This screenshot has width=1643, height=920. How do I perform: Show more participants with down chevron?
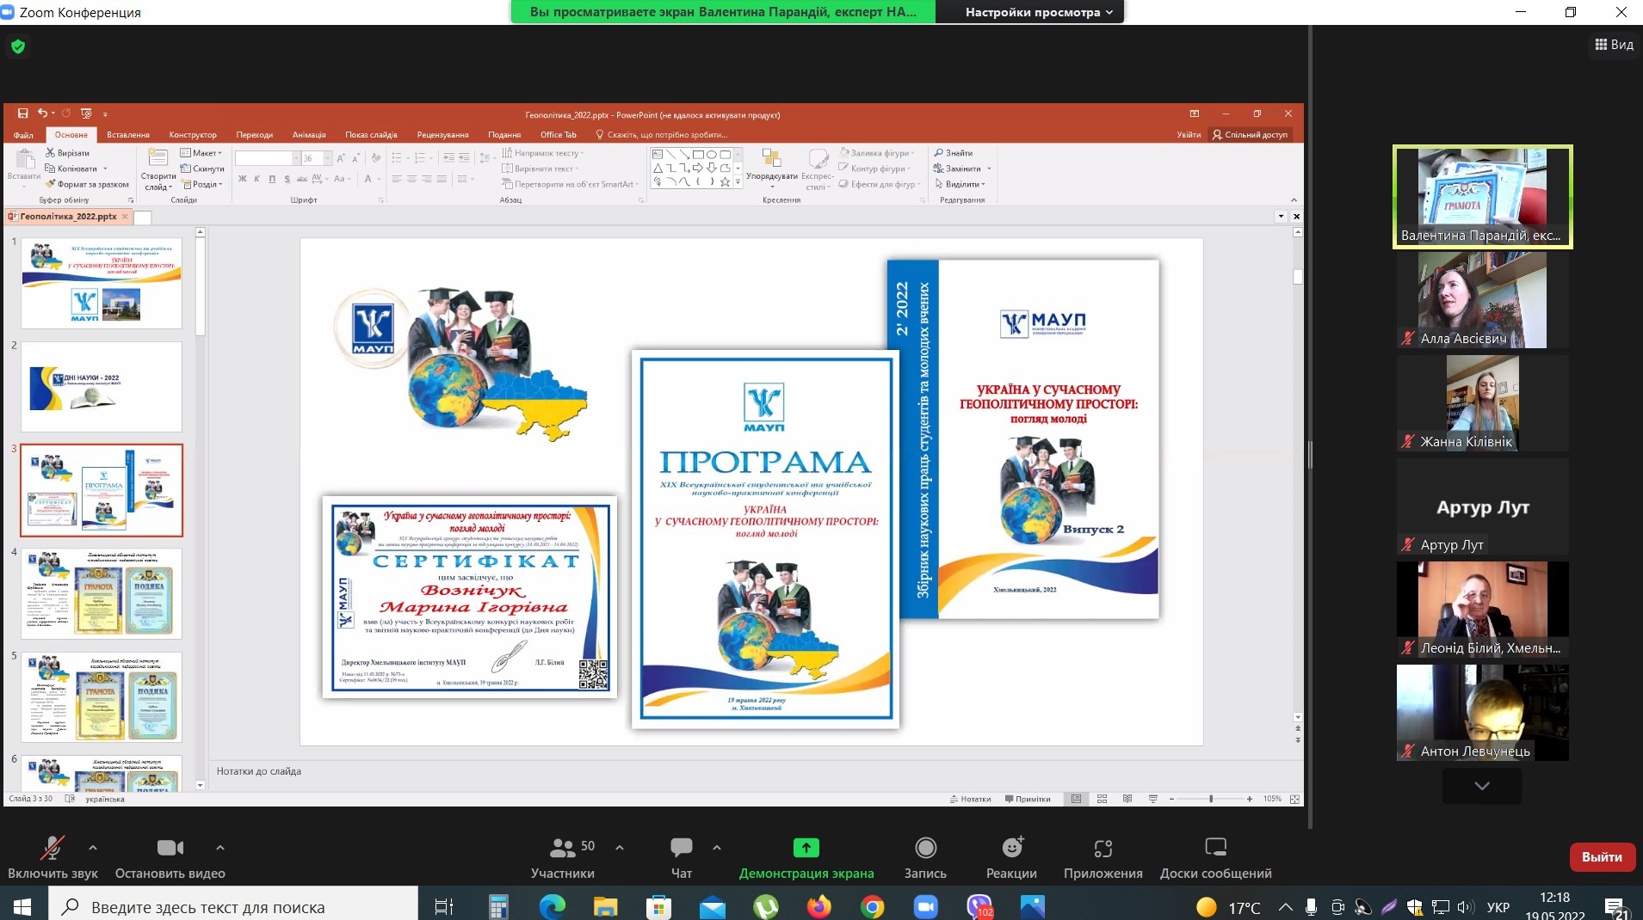[1481, 786]
